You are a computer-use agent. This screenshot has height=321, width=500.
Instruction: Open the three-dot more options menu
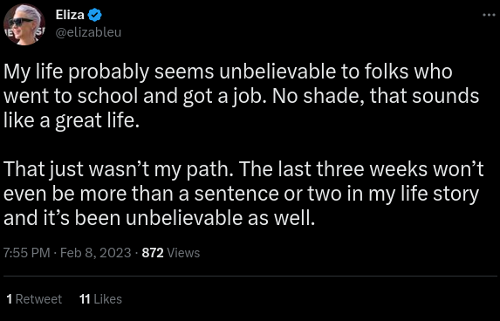(489, 15)
